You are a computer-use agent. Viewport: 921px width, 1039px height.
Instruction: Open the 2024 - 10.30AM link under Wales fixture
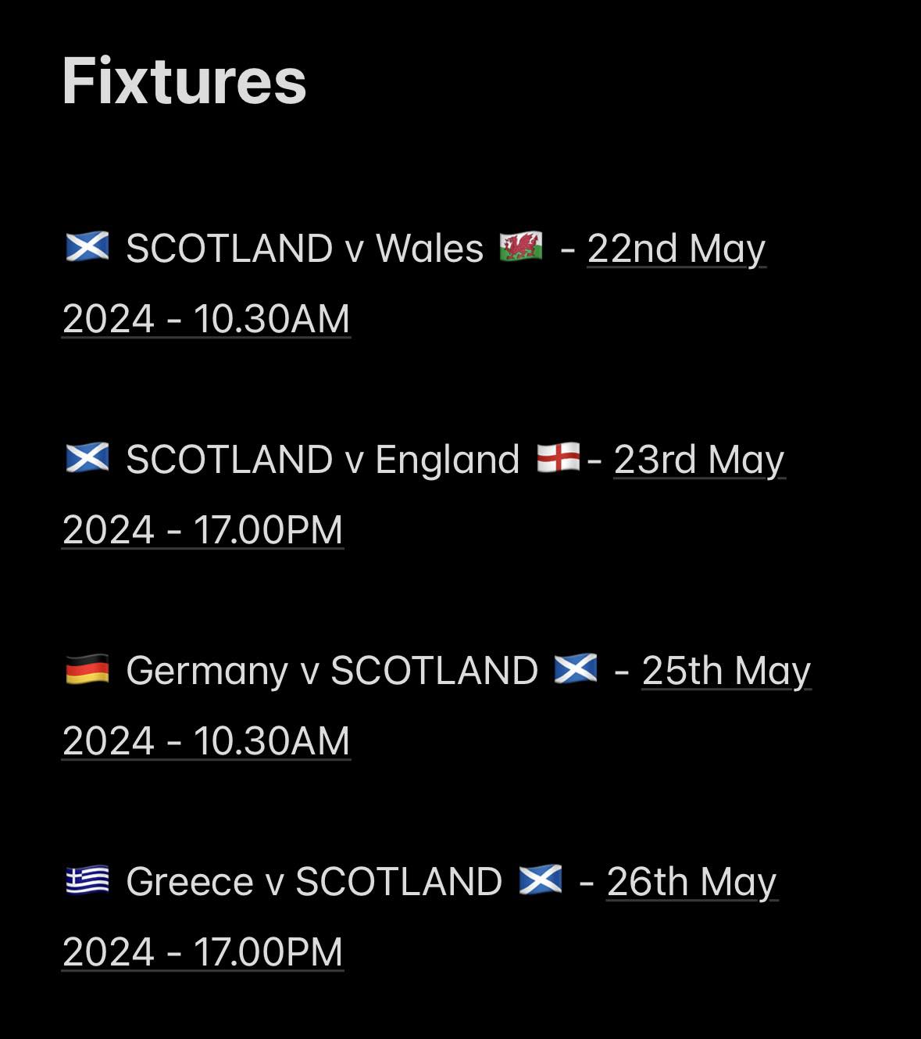(x=206, y=319)
